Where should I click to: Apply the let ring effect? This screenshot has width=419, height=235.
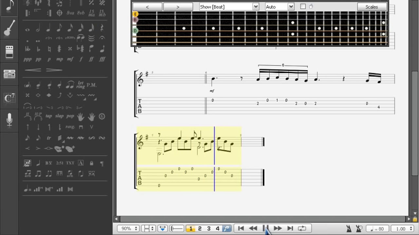81,85
